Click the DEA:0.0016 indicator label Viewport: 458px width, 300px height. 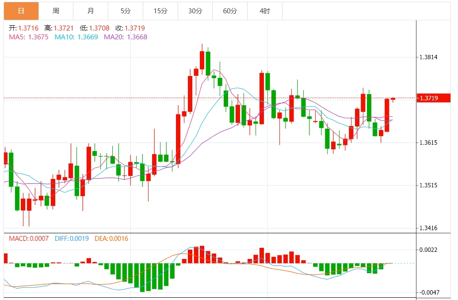(111, 239)
